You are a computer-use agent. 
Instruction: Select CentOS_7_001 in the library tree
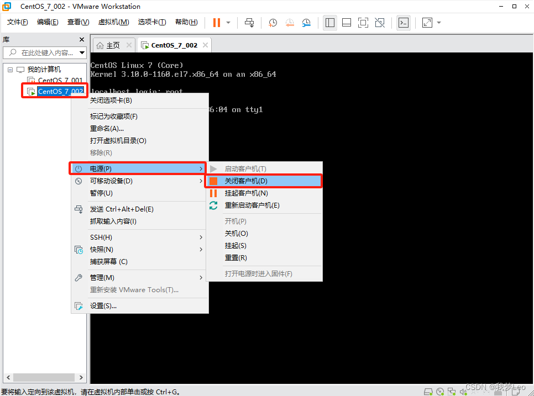click(x=60, y=80)
